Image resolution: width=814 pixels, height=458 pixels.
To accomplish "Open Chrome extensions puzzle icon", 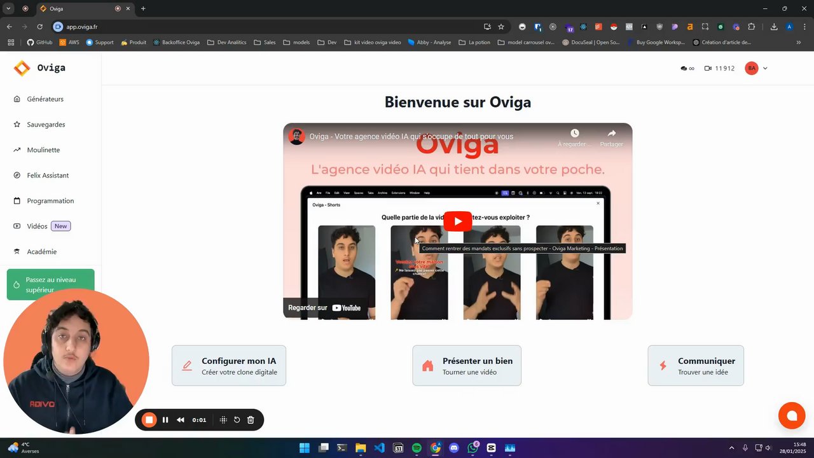I will [x=752, y=27].
